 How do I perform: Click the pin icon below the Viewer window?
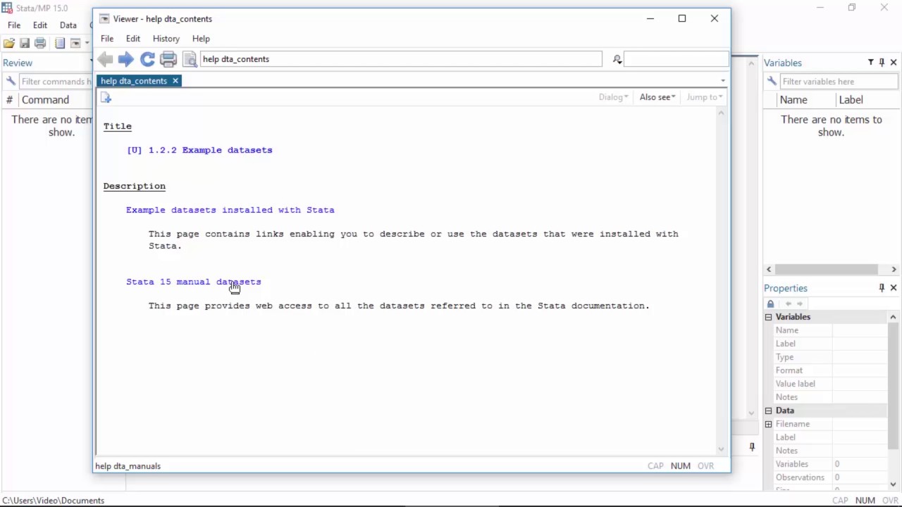(x=752, y=447)
